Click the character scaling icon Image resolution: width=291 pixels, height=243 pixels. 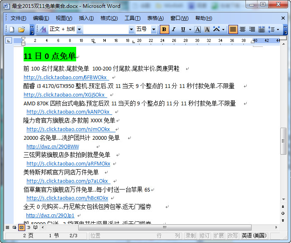(x=216, y=29)
